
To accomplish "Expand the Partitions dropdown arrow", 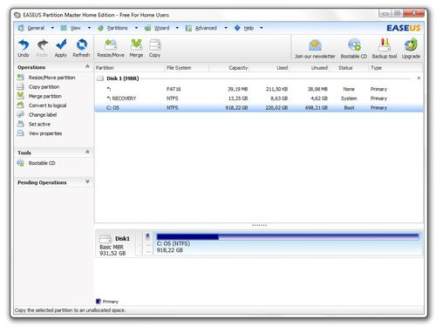I will [x=136, y=28].
